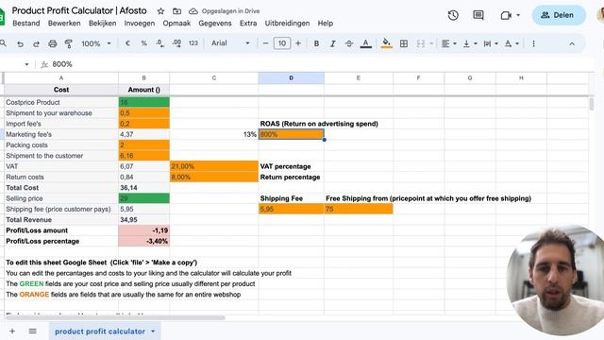The image size is (604, 340).
Task: Select the product profit calculator sheet tab
Action: point(100,331)
